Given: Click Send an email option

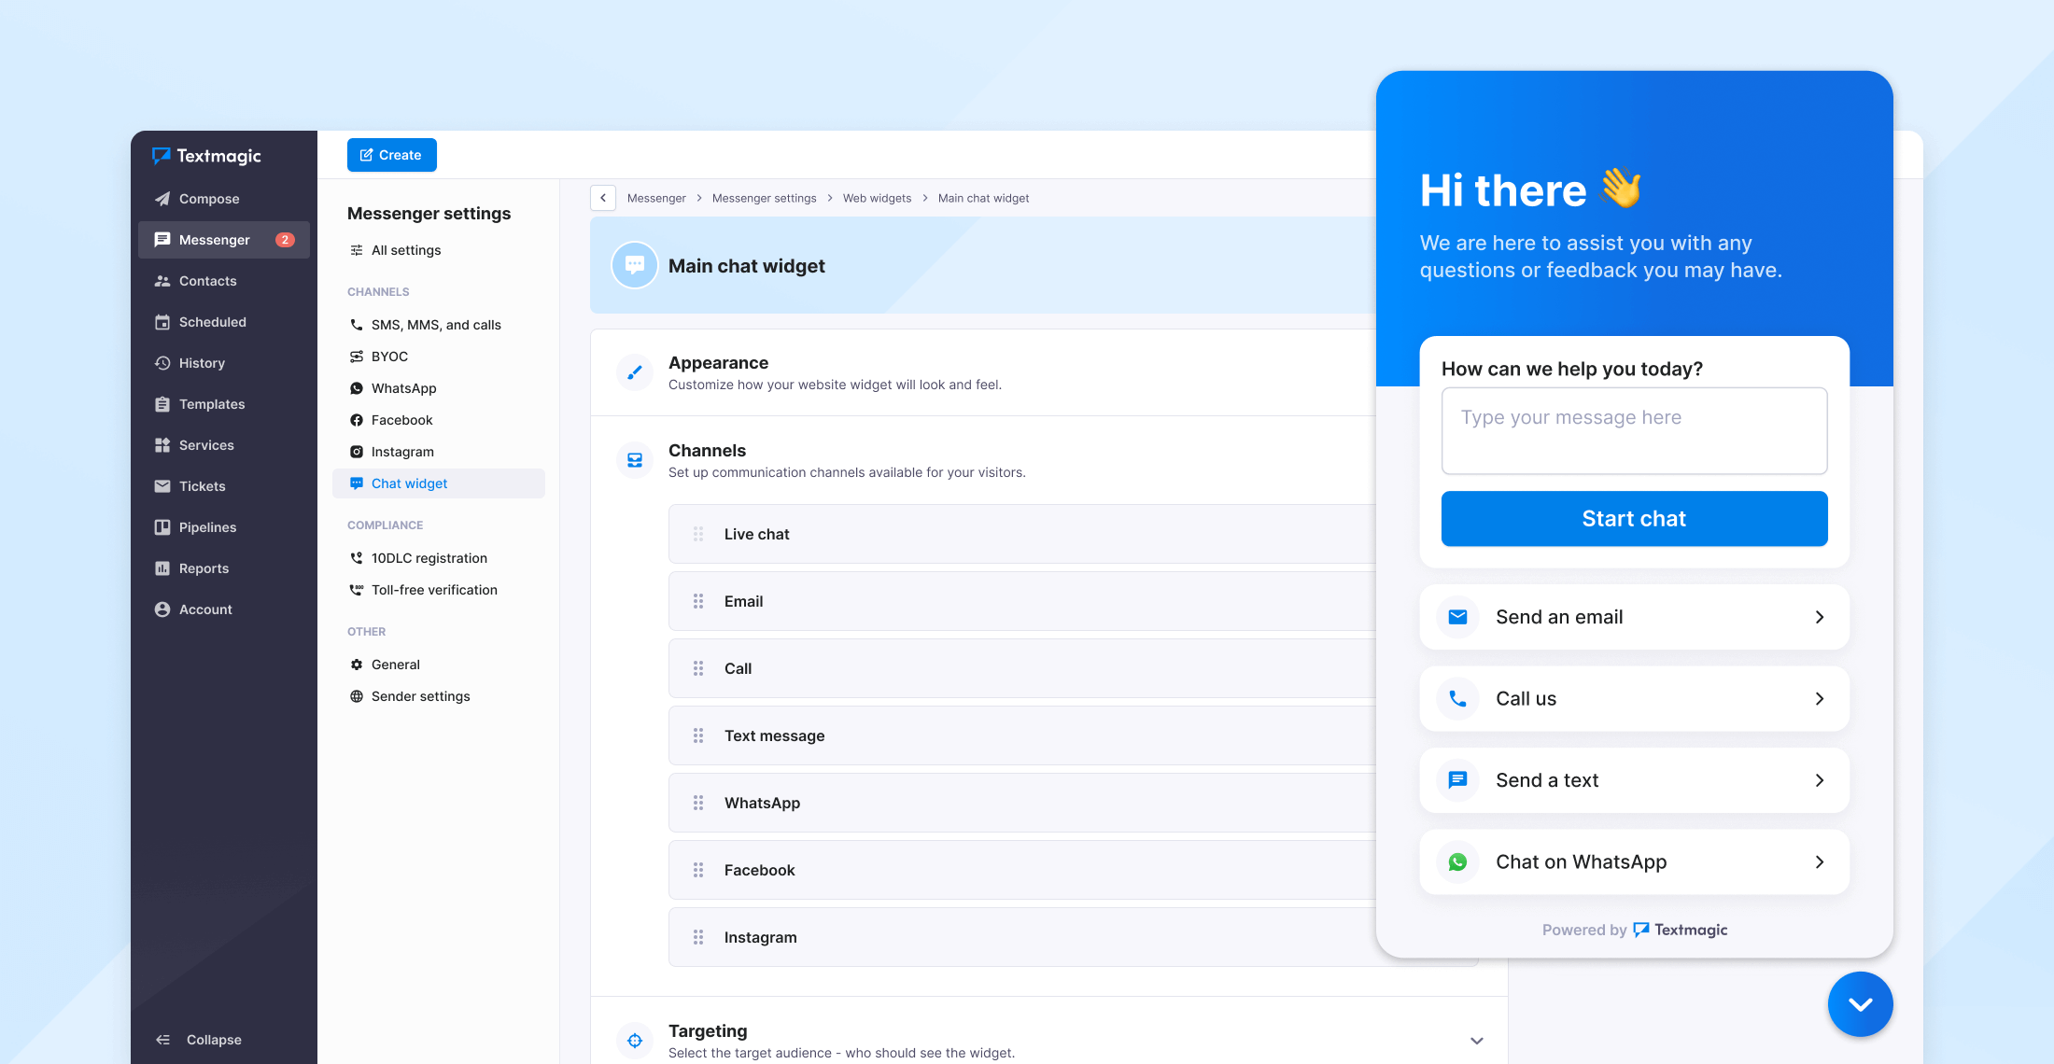Looking at the screenshot, I should 1634,617.
